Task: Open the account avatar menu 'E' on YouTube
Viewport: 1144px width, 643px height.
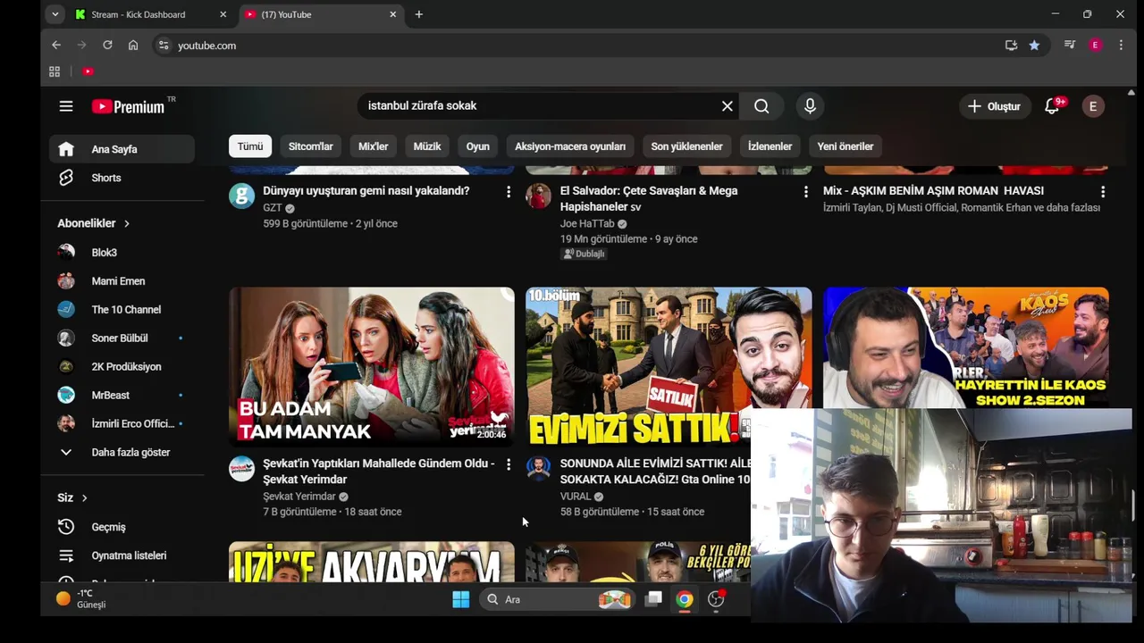Action: click(1093, 106)
